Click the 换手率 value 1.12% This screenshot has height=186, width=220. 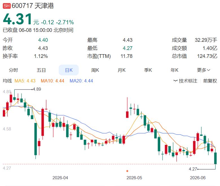41,56
